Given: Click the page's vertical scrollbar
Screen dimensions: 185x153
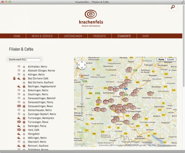Looking at the screenshot, I should (184, 46).
